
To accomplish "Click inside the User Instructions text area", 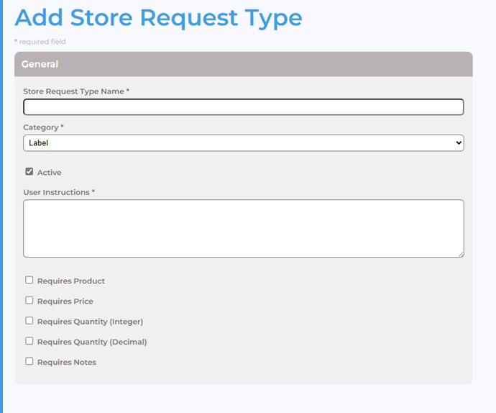I will coord(243,228).
